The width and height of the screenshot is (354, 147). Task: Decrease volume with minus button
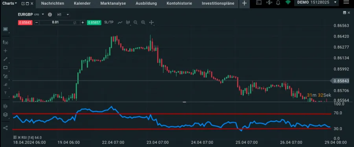(x=37, y=22)
